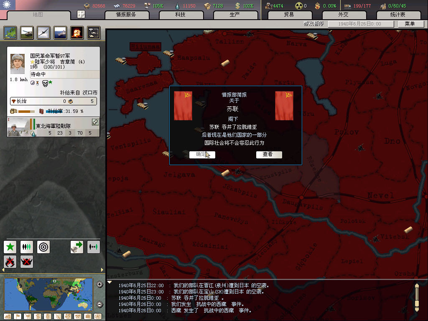This screenshot has width=428, height=321.
Task: Click the transport capacity 199/177
Action: click(x=362, y=6)
